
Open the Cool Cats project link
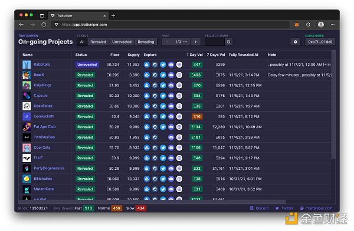pyautogui.click(x=42, y=148)
